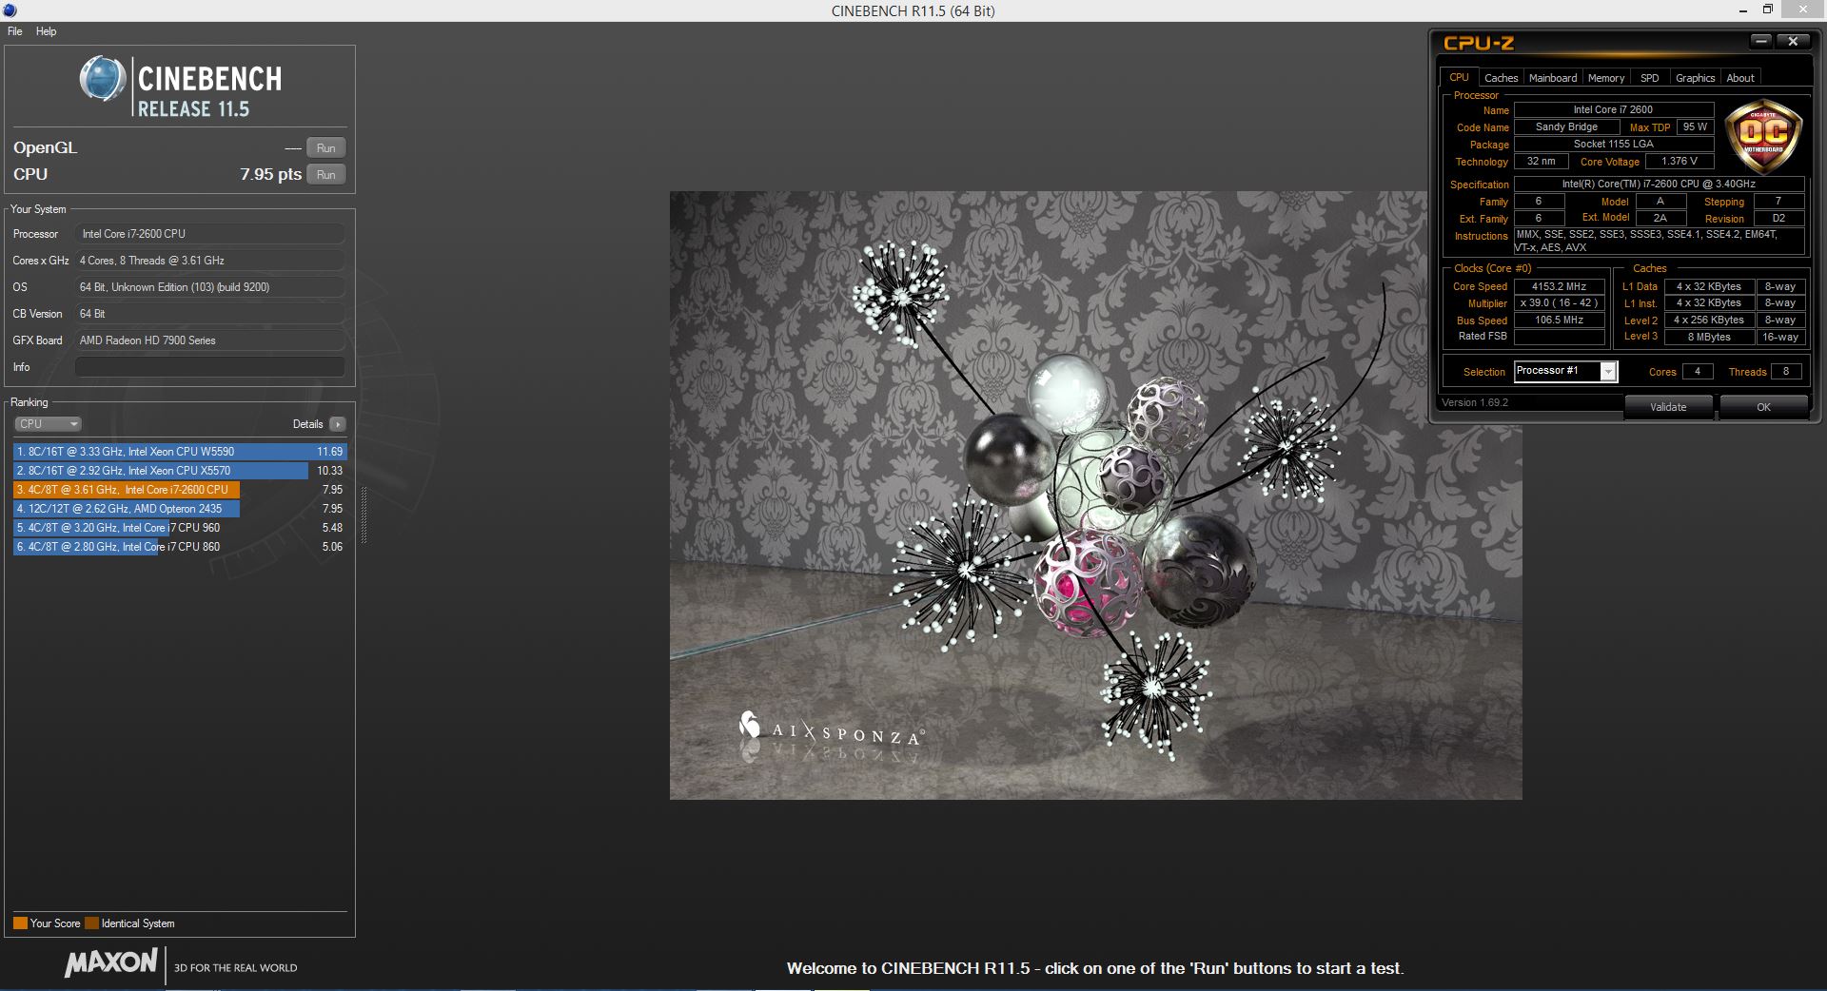Switch to Mainboard tab in CPU-Z
Image resolution: width=1827 pixels, height=991 pixels.
click(1553, 78)
